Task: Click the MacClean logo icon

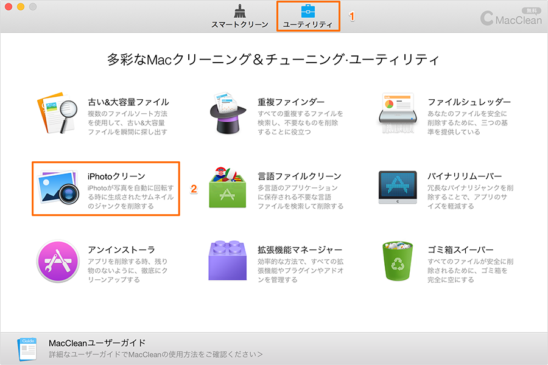Action: [x=487, y=18]
